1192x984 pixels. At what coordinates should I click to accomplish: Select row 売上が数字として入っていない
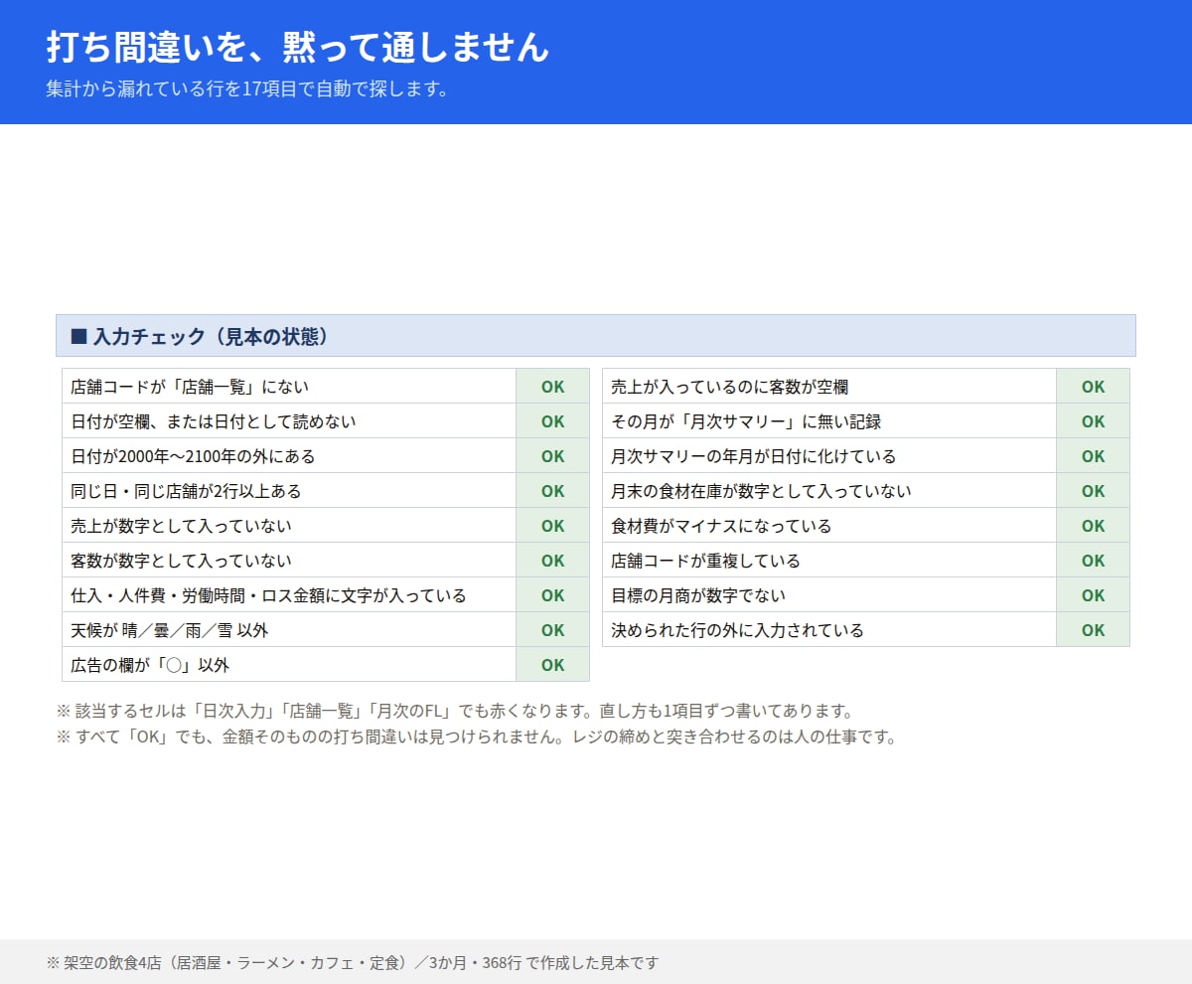pyautogui.click(x=326, y=526)
